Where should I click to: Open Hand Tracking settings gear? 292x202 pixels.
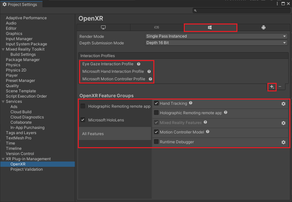[x=283, y=104]
